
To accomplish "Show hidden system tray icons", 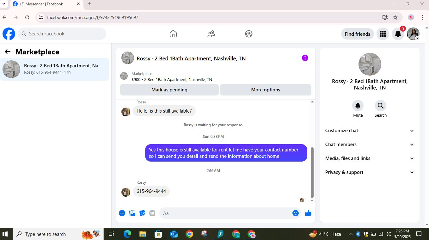I will (350, 234).
